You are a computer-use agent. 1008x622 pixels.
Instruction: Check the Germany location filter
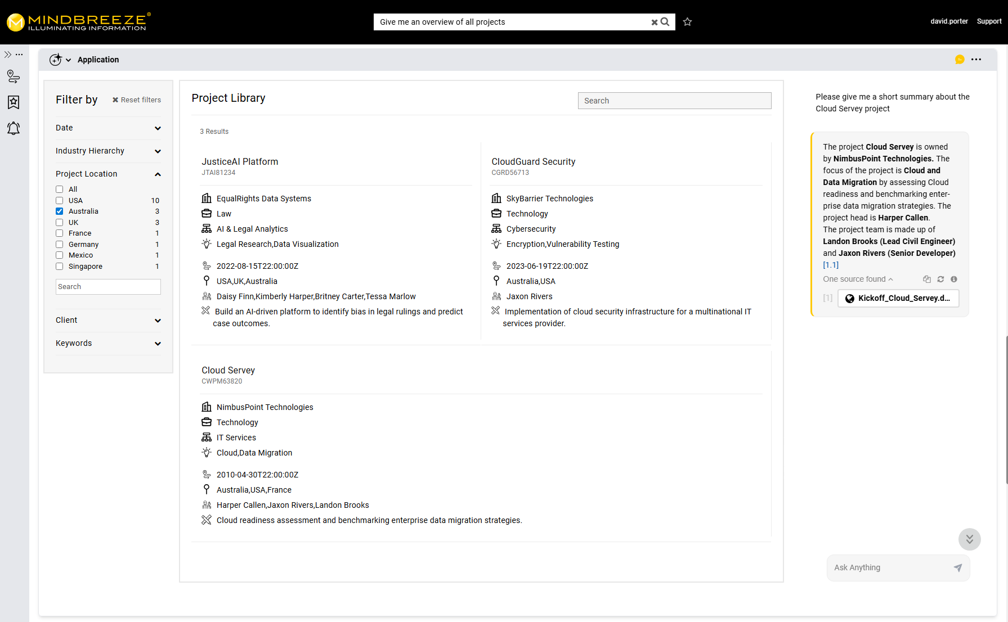point(60,245)
